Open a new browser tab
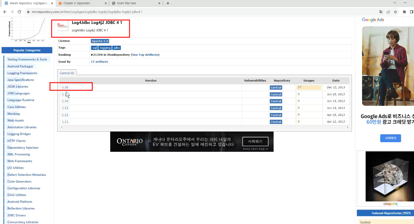Viewport: 414px width, 224px height. [168, 3]
